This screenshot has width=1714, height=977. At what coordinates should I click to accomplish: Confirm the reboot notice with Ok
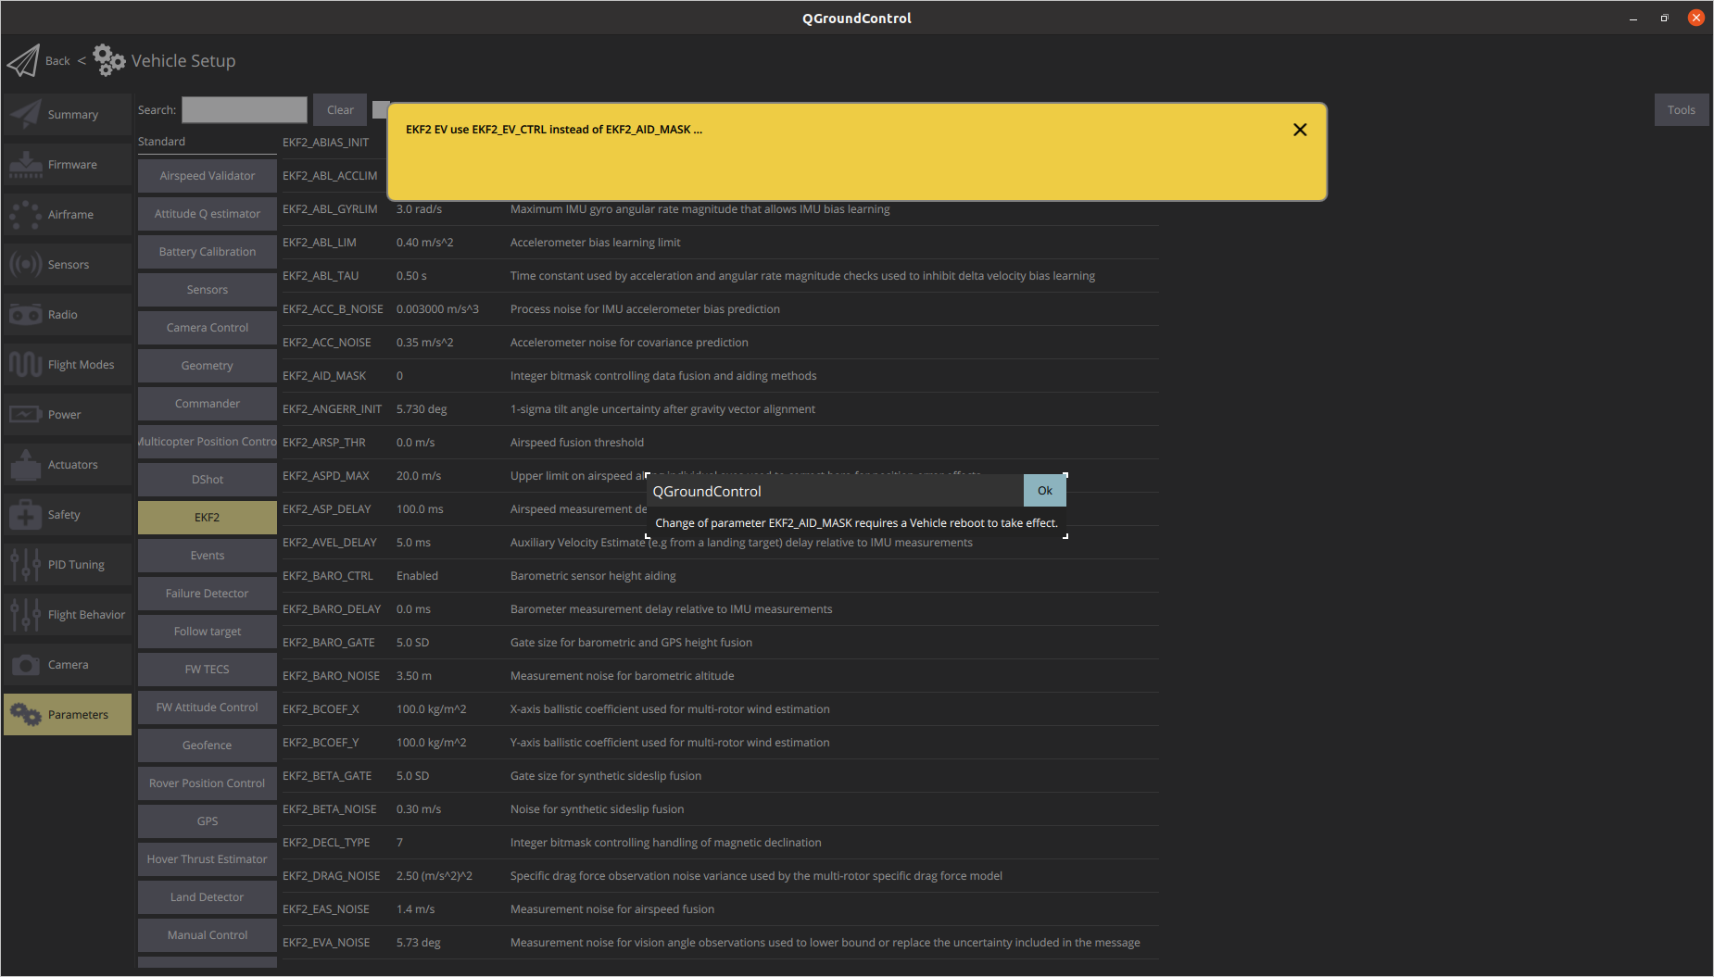[1044, 491]
